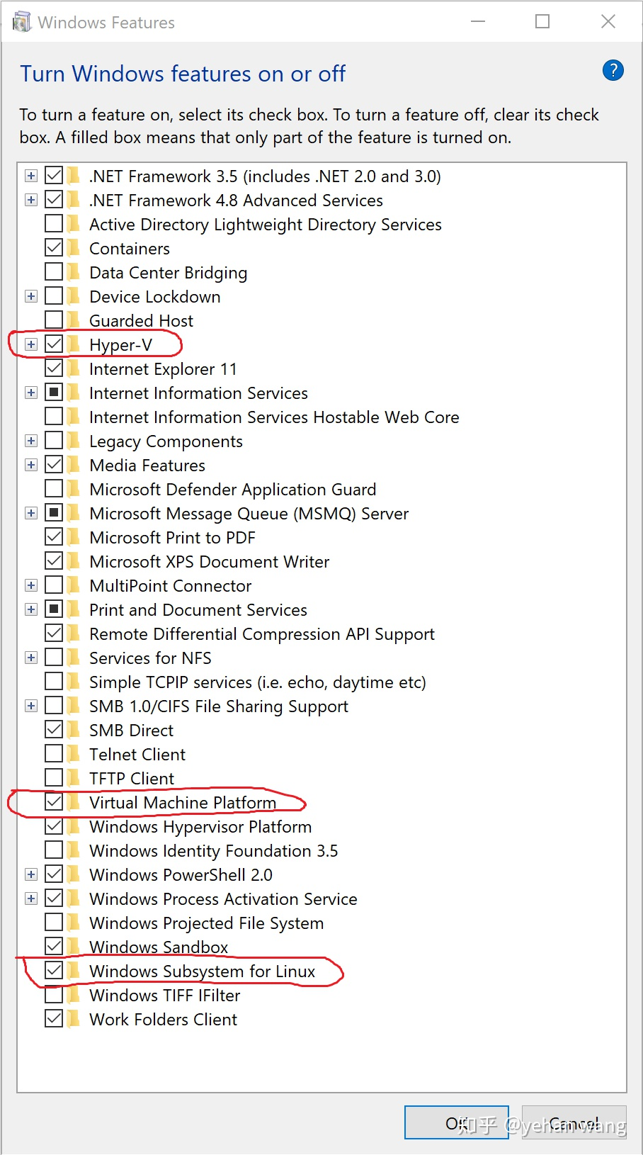The height and width of the screenshot is (1155, 643).
Task: Toggle Windows Hypervisor Platform checkbox
Action: pos(54,826)
